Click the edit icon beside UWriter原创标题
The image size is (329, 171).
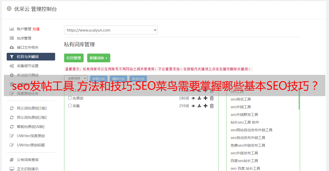point(12,145)
